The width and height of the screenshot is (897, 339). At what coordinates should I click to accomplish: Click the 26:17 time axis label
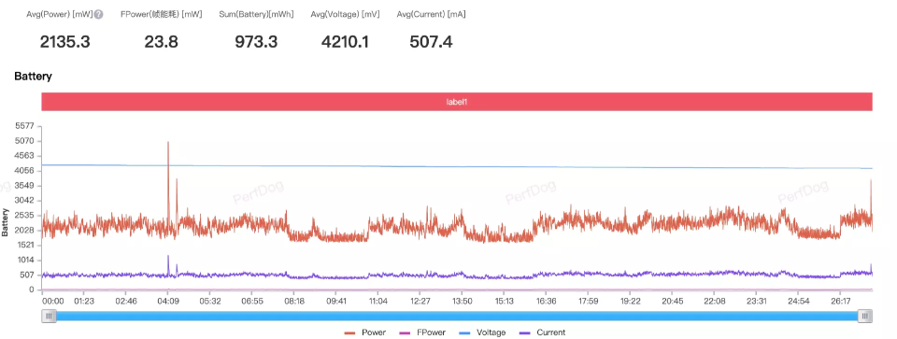click(839, 301)
